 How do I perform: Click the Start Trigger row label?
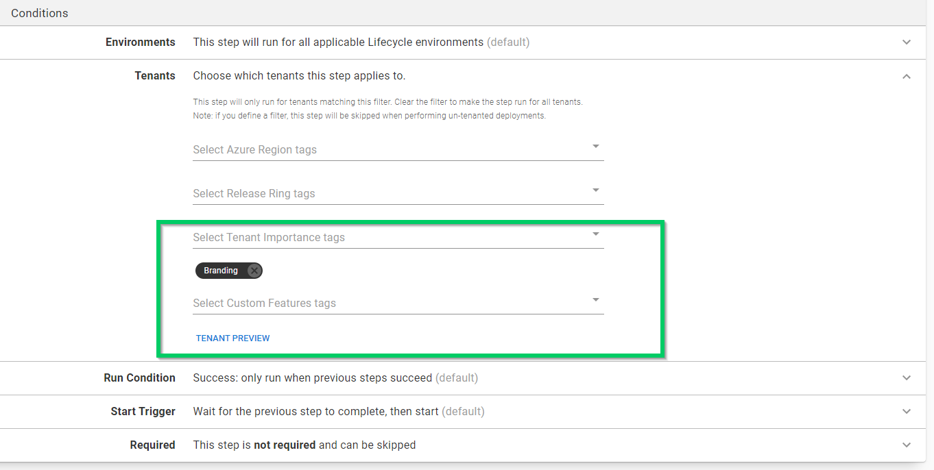click(x=143, y=412)
